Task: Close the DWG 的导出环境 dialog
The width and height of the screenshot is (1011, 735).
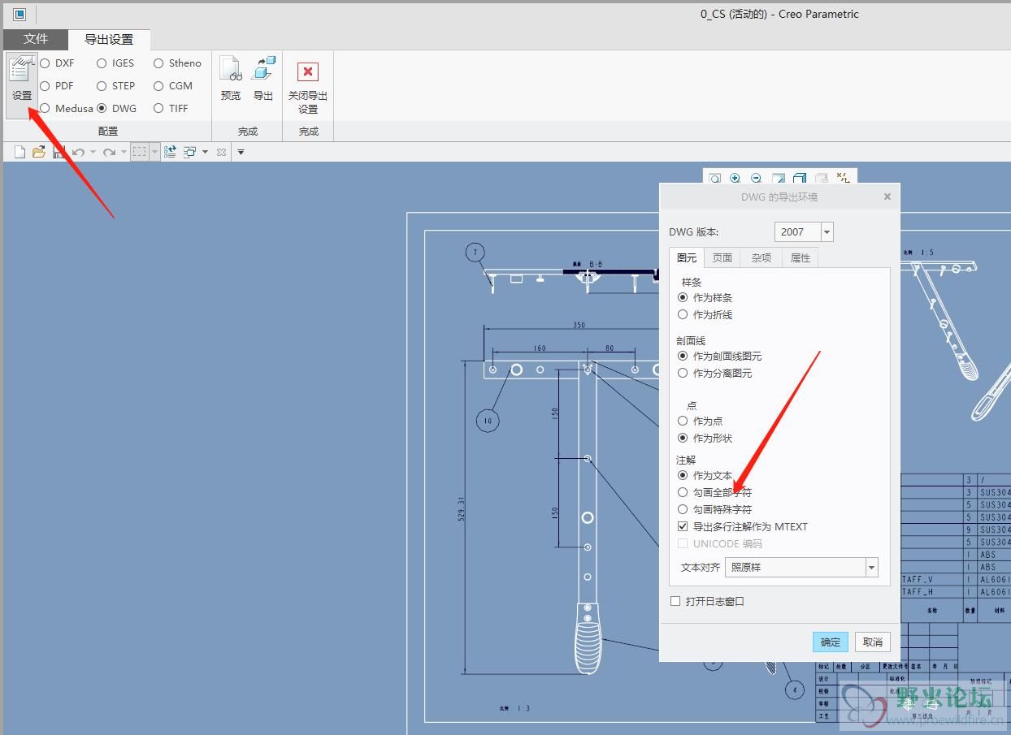Action: 887,197
